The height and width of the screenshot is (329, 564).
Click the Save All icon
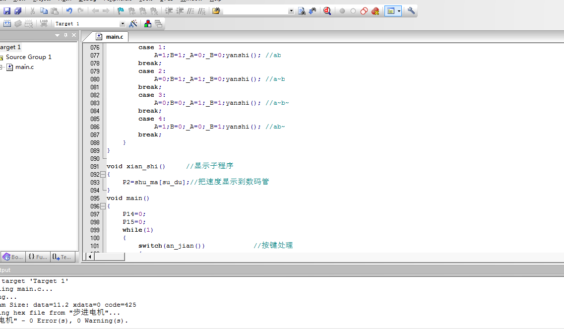(x=18, y=11)
